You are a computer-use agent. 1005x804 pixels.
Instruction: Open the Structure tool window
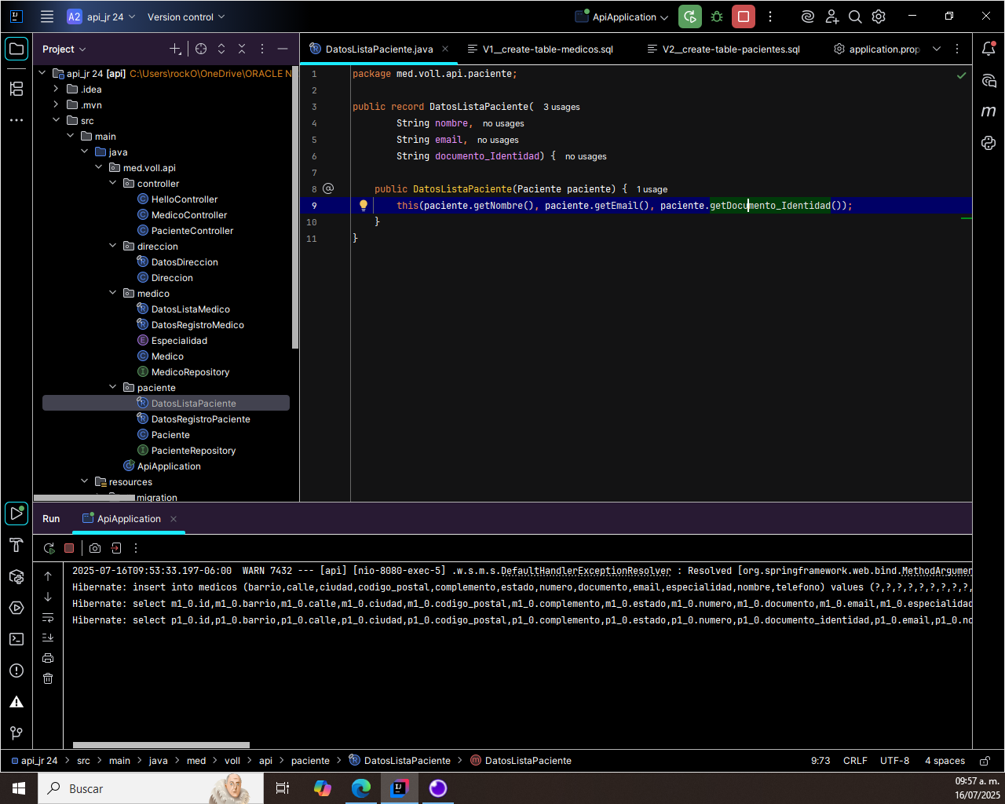tap(16, 89)
